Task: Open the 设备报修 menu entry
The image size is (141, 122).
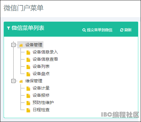Action: point(41,95)
